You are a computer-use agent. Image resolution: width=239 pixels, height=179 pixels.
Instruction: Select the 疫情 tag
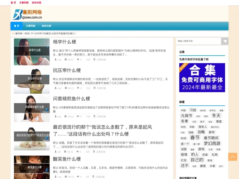tap(184, 155)
